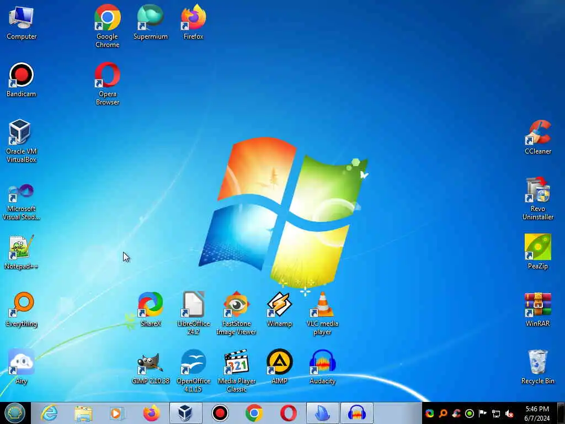The height and width of the screenshot is (424, 565).
Task: Select the Firefox desktop shortcut
Action: (x=194, y=22)
